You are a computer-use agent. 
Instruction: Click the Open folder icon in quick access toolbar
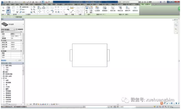click(x=7, y=2)
